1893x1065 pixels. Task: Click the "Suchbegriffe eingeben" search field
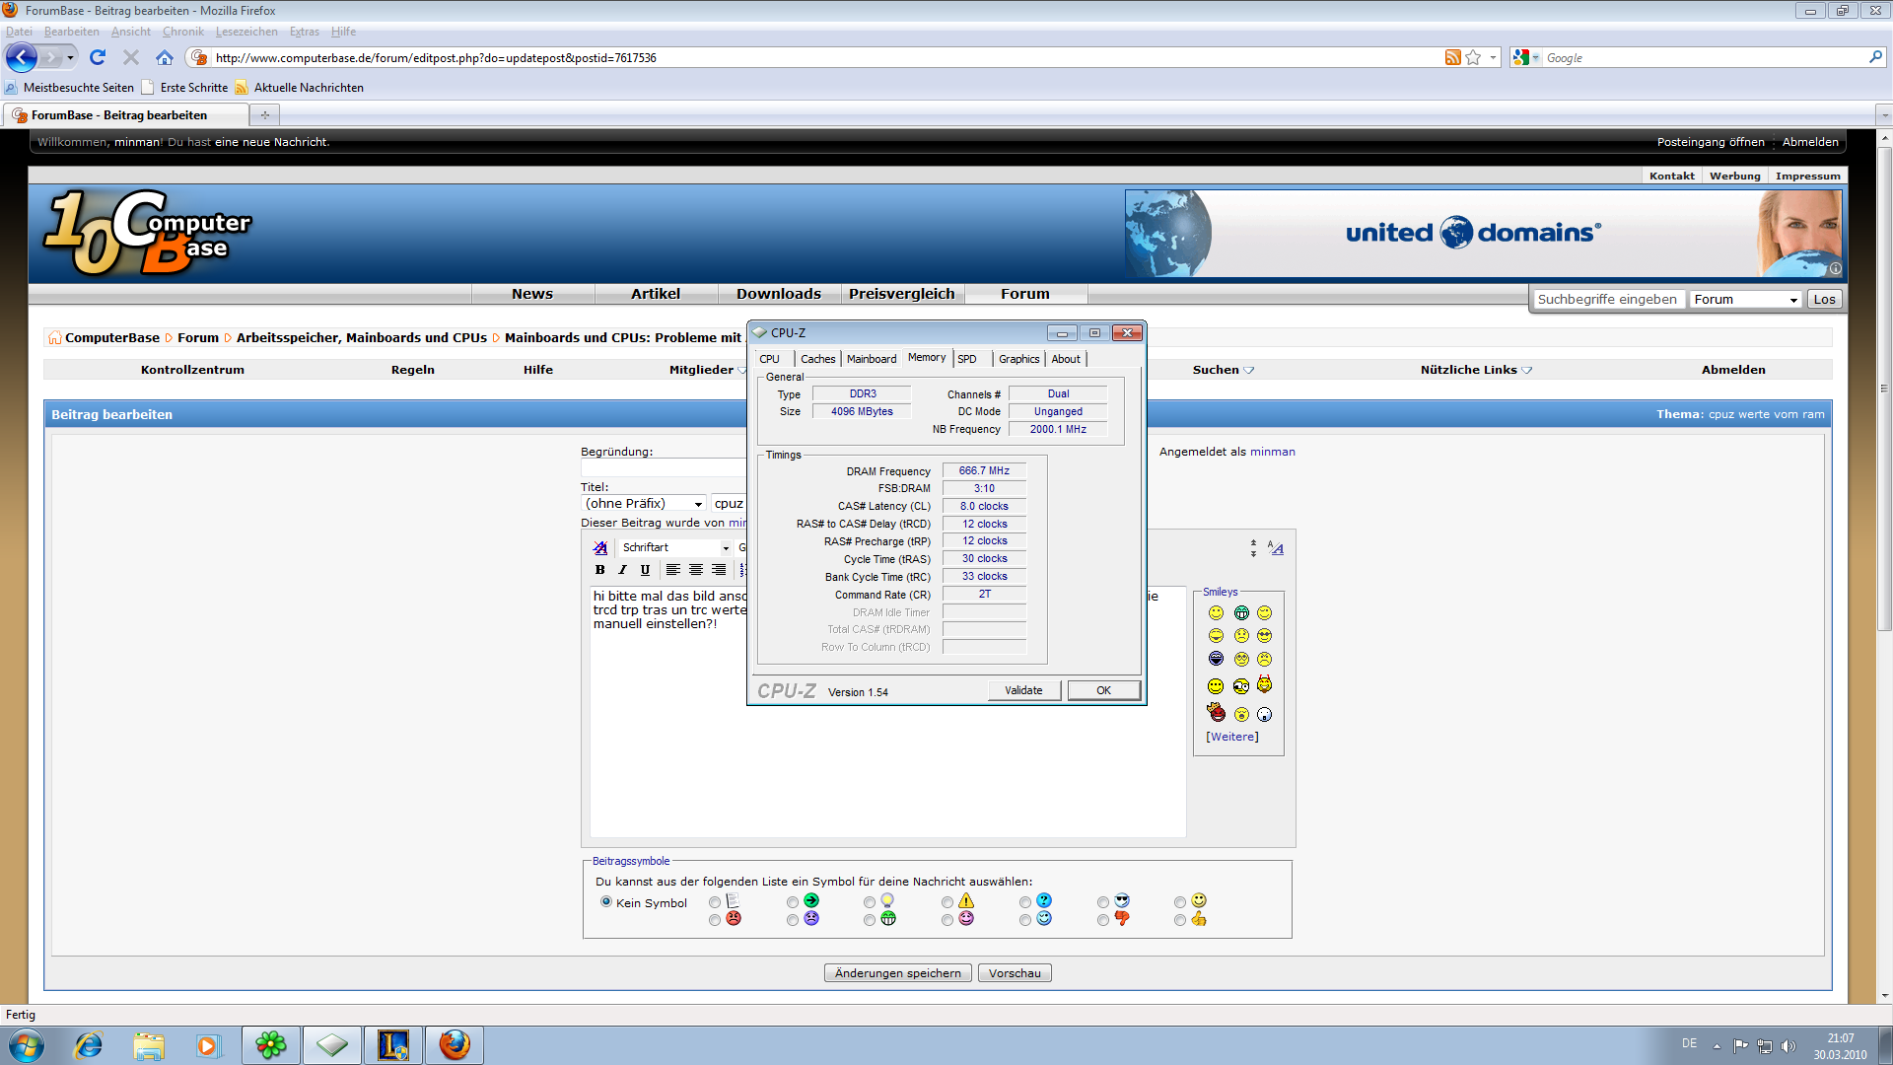pos(1607,300)
